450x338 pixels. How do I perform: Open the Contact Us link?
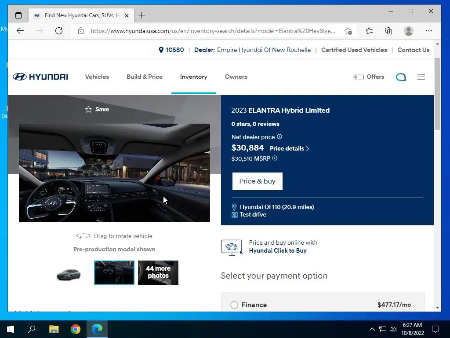coord(413,50)
